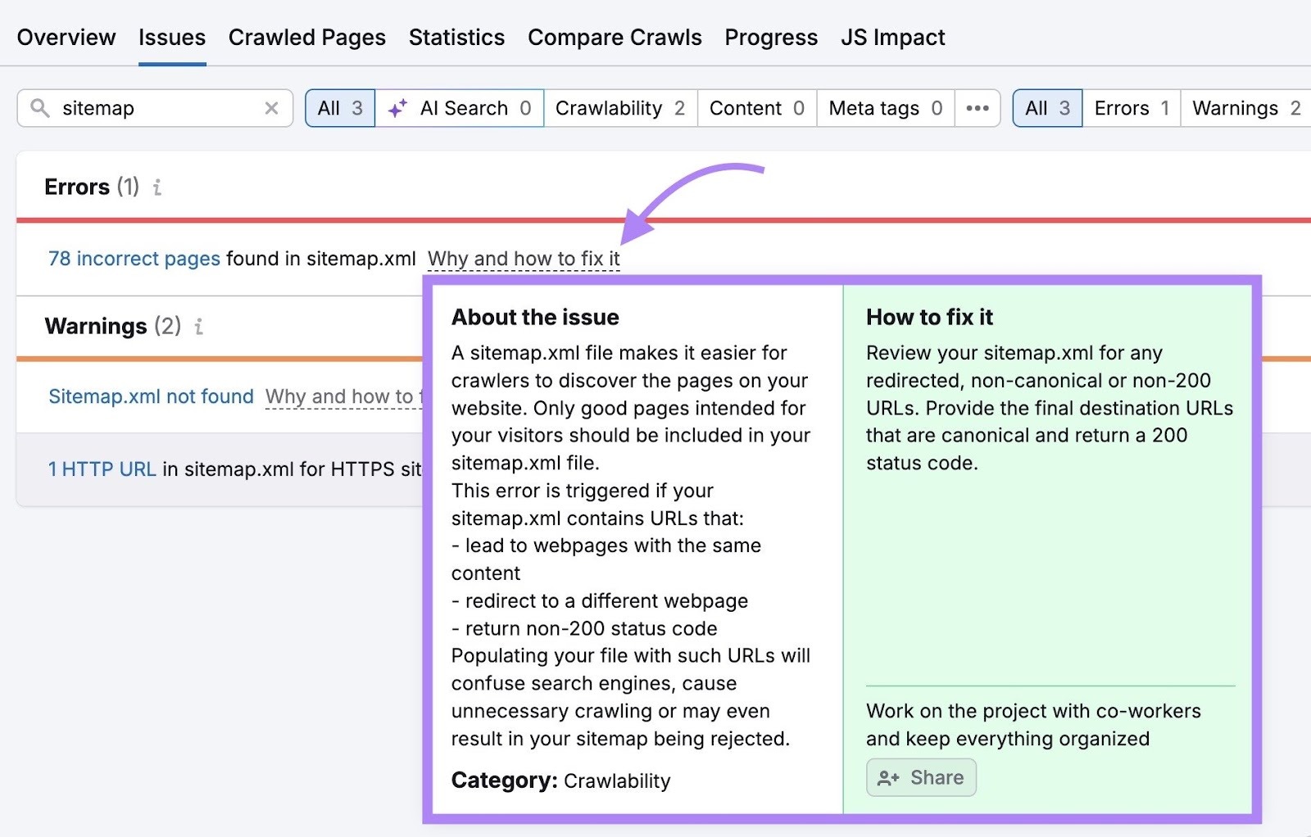Click the AI Search sparkle icon
Image resolution: width=1311 pixels, height=837 pixels.
[x=399, y=107]
